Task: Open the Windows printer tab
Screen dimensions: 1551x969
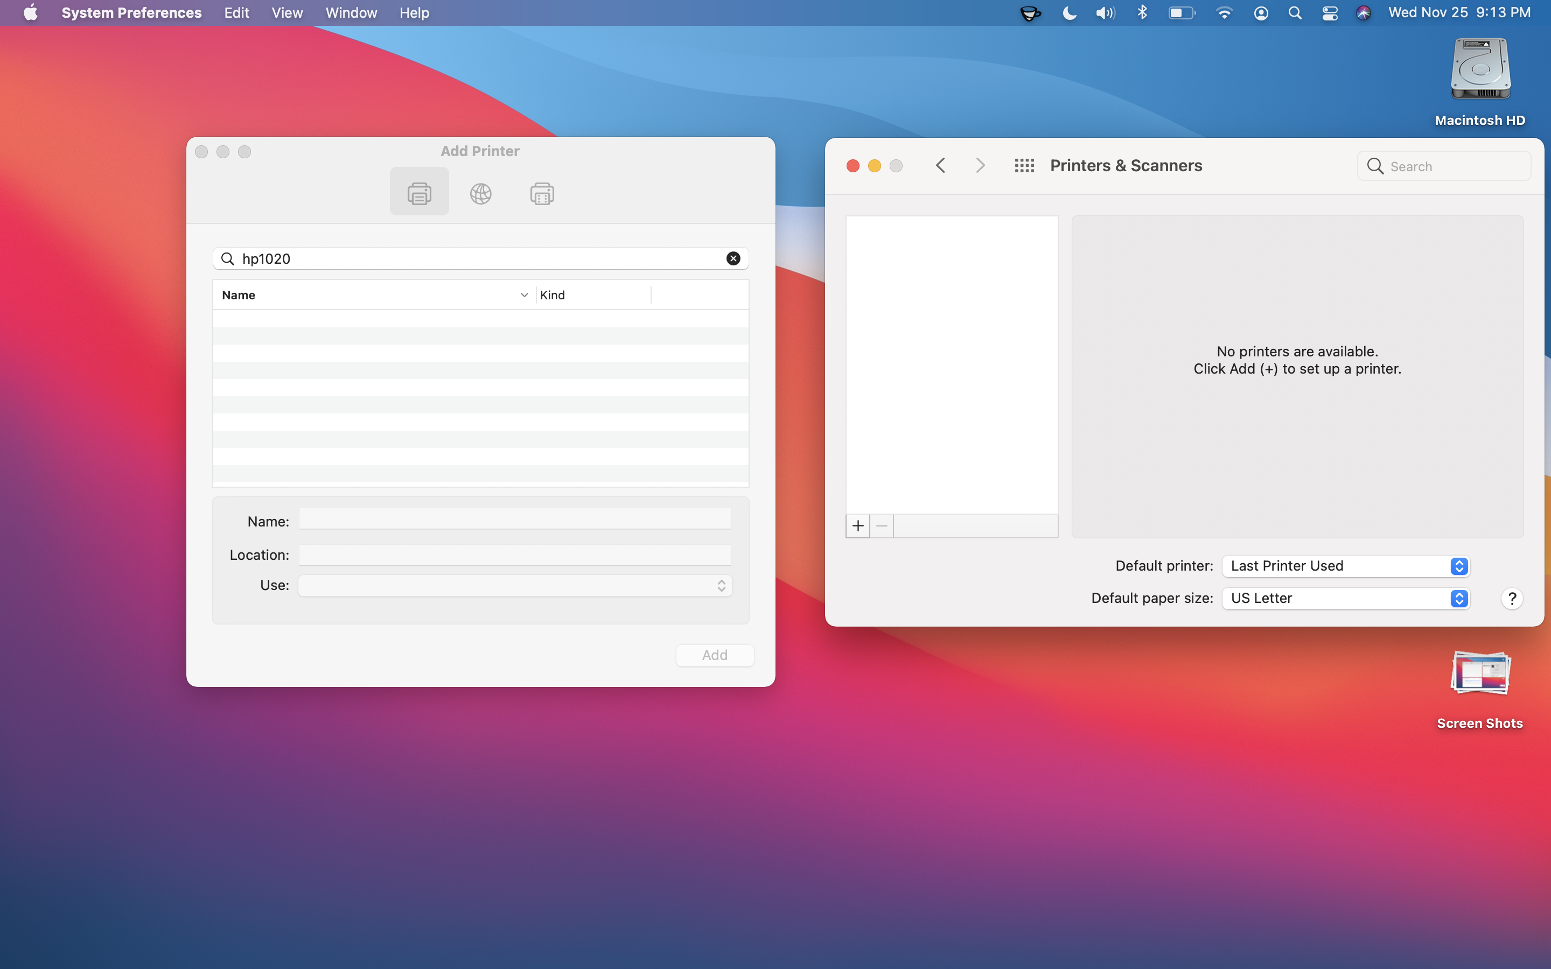Action: point(542,193)
